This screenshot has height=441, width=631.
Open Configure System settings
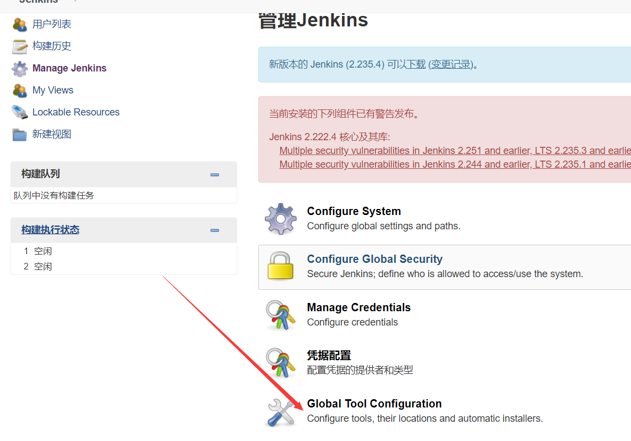coord(353,211)
